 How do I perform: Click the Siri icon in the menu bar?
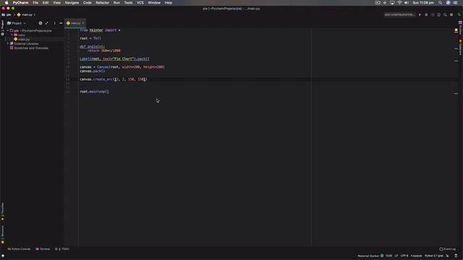click(x=449, y=3)
